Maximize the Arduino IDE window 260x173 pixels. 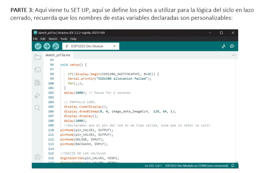pyautogui.click(x=221, y=33)
